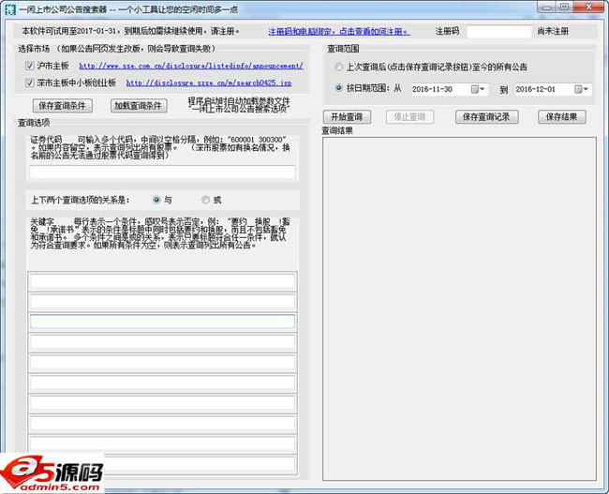The image size is (609, 494).
Task: Open the registration instructions link
Action: click(x=339, y=32)
